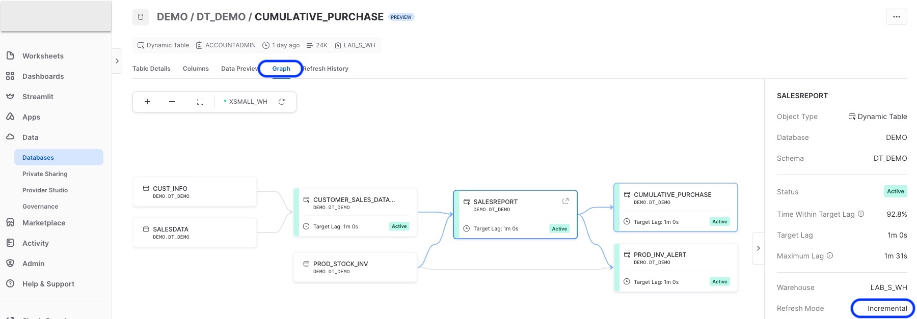
Task: Click the fit-to-screen graph icon
Action: (200, 102)
